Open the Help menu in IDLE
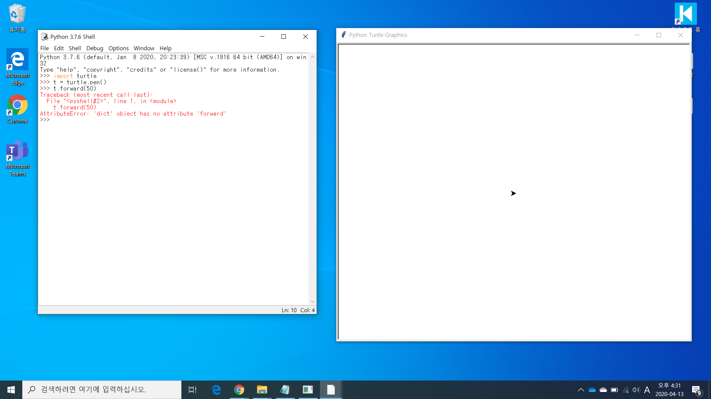 [165, 48]
